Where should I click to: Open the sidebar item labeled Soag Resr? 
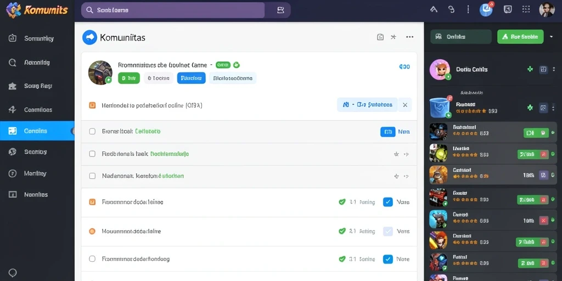point(37,86)
